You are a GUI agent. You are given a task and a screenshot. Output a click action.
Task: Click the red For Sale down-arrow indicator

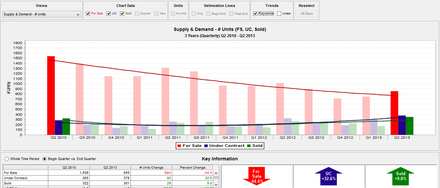pos(257,176)
